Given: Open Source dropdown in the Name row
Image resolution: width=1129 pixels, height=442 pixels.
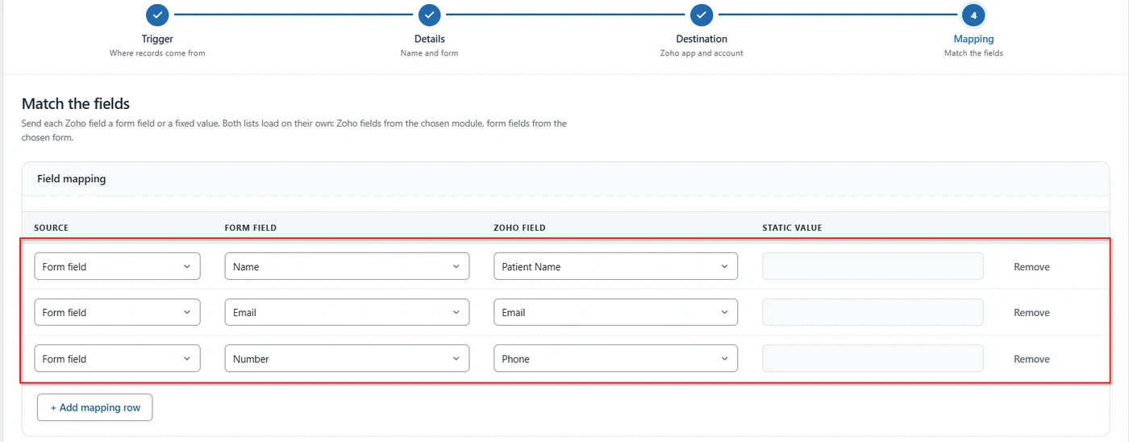Looking at the screenshot, I should click(117, 266).
